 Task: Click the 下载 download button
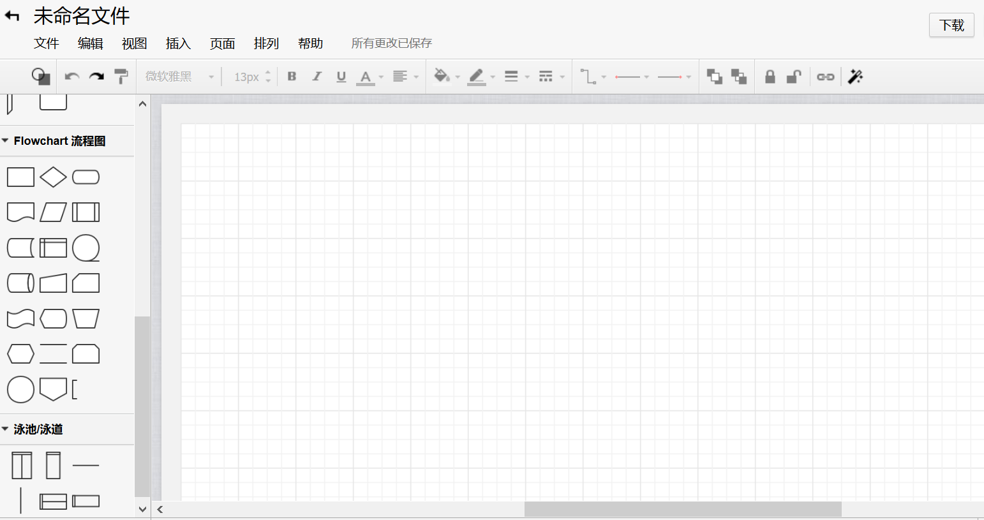pyautogui.click(x=951, y=25)
